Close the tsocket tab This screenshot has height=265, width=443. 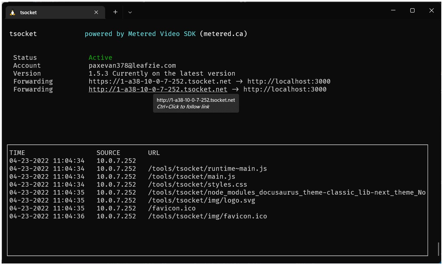[x=96, y=12]
